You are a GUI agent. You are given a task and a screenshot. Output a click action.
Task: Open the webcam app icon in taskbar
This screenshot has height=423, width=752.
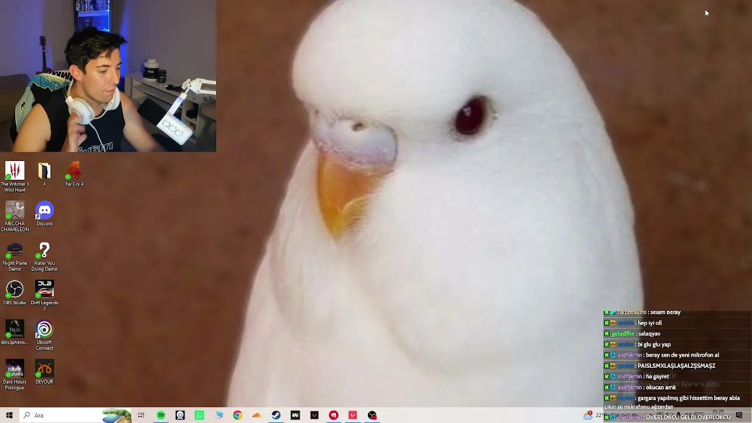point(180,415)
